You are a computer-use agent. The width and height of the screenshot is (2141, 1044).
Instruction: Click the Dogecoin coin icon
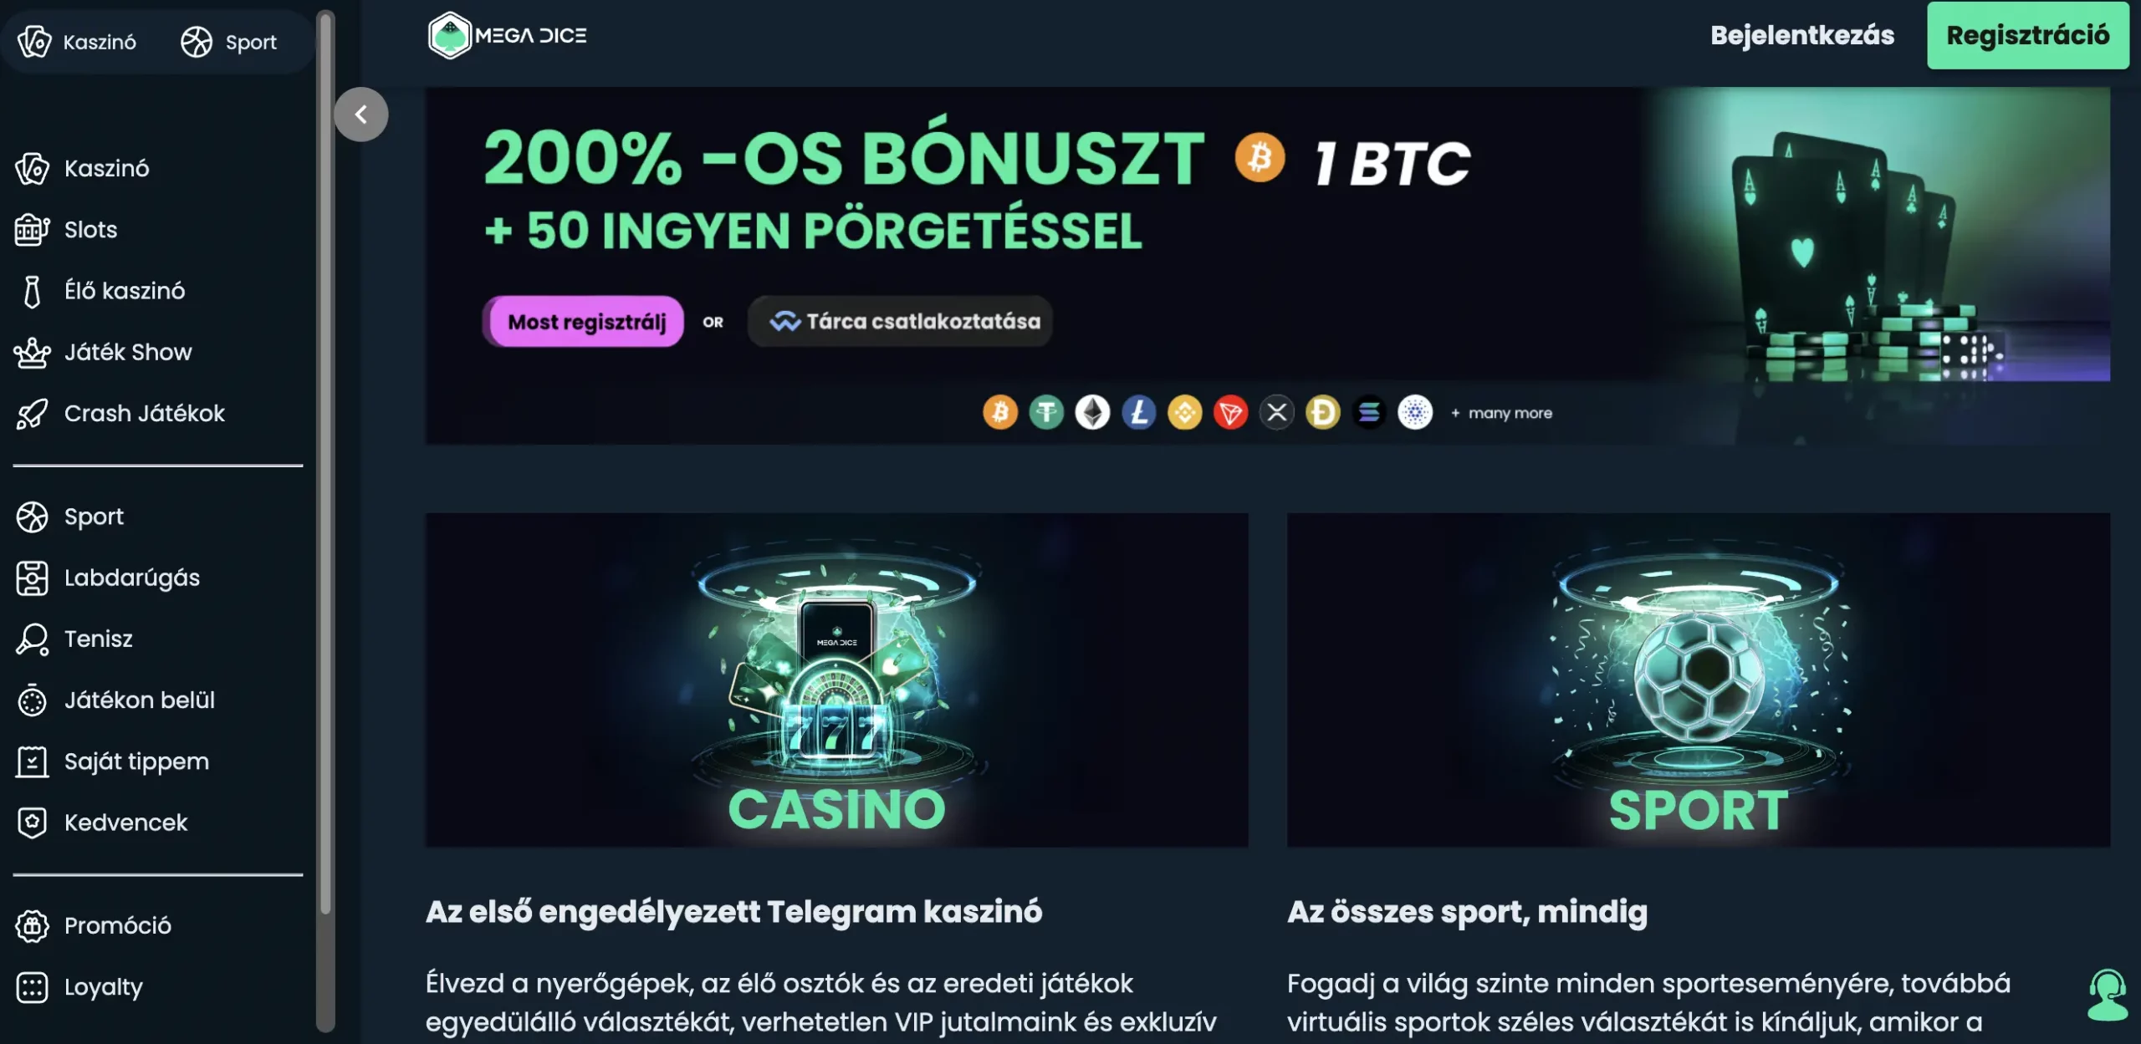pyautogui.click(x=1323, y=412)
